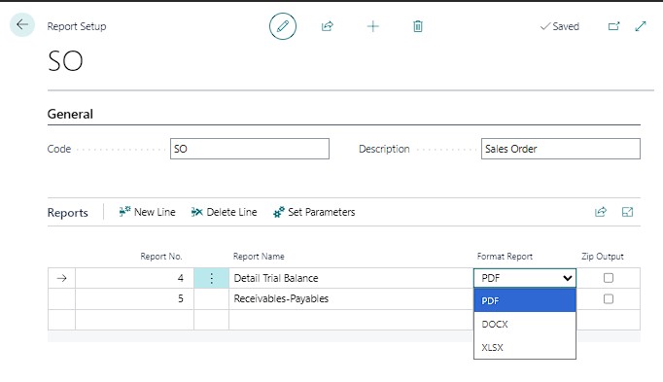Click the Report Name column header

[x=259, y=256]
